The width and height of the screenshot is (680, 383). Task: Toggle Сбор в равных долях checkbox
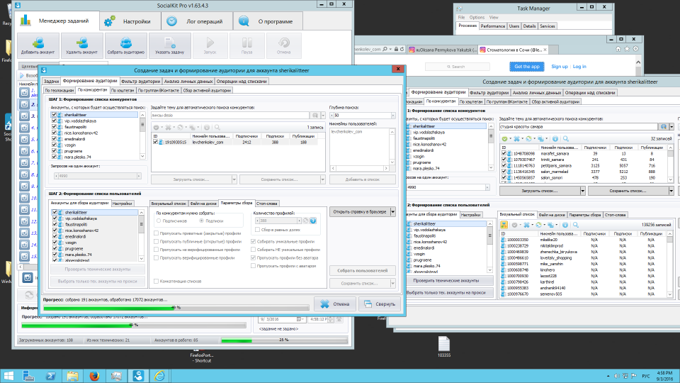(x=258, y=230)
